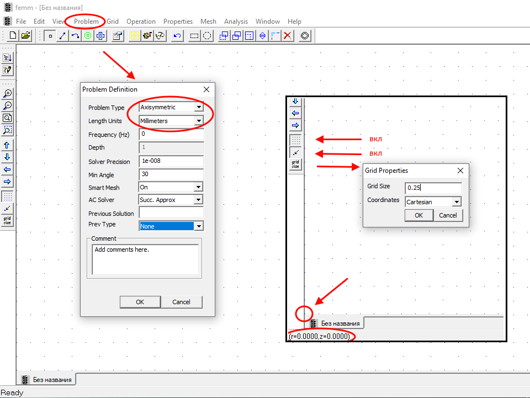
Task: Expand the Prev Type dropdown
Action: [x=199, y=226]
